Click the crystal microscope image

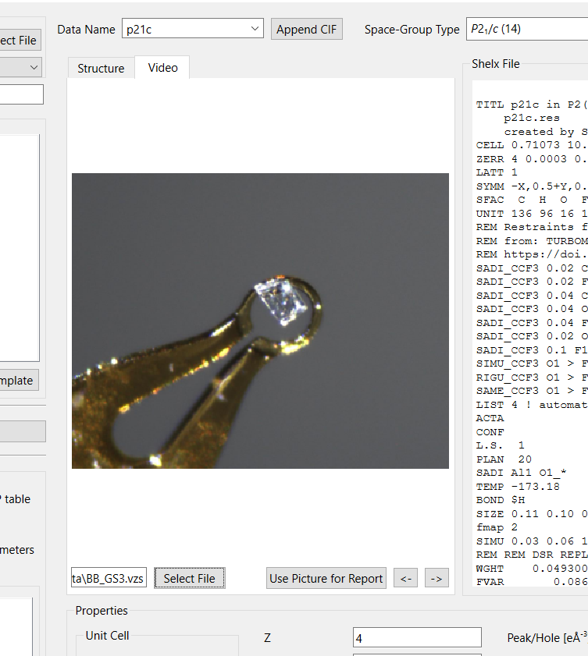point(260,321)
